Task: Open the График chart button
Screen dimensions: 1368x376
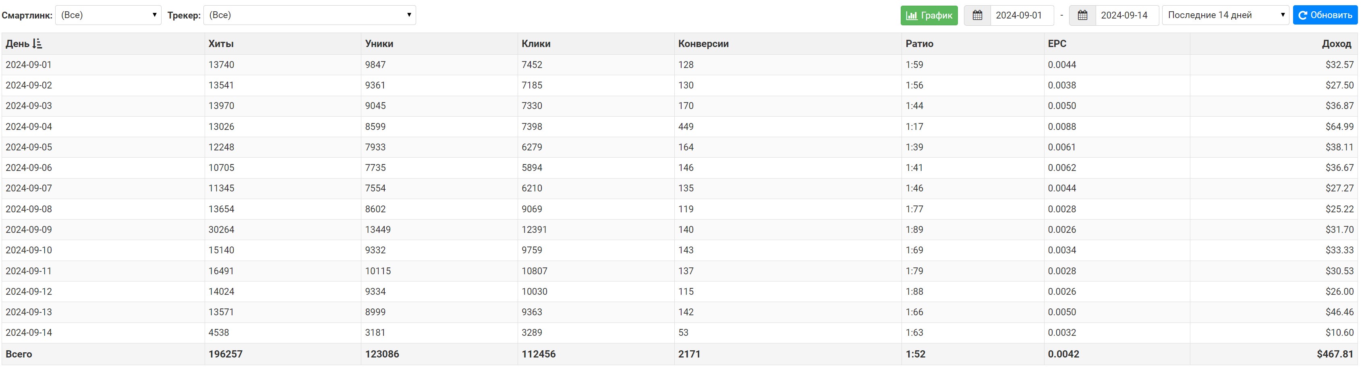Action: click(929, 15)
